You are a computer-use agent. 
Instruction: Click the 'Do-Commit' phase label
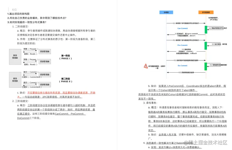(182, 65)
